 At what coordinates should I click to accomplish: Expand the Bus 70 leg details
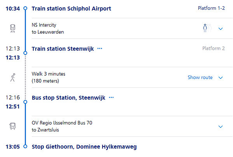pyautogui.click(x=221, y=127)
